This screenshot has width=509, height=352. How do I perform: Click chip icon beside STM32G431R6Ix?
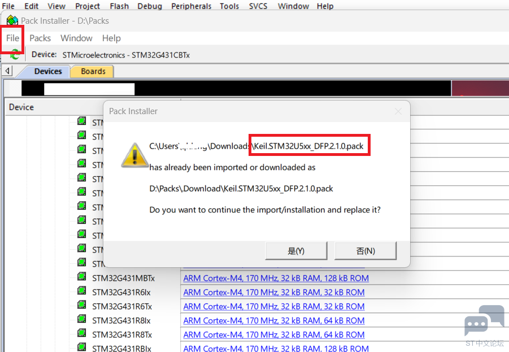(x=82, y=290)
